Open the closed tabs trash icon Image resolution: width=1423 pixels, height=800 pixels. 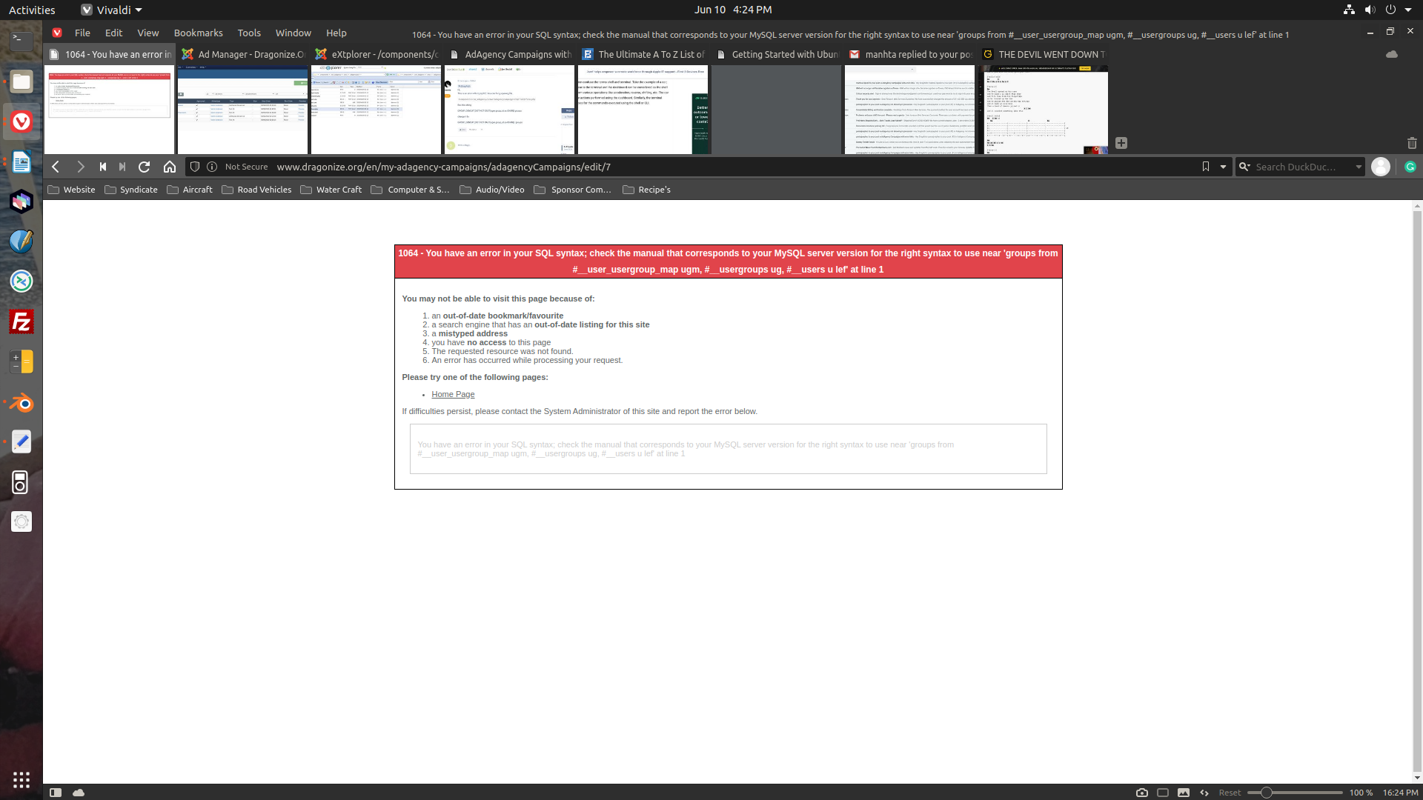pyautogui.click(x=1412, y=143)
